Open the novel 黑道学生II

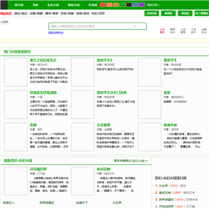pos(105,60)
